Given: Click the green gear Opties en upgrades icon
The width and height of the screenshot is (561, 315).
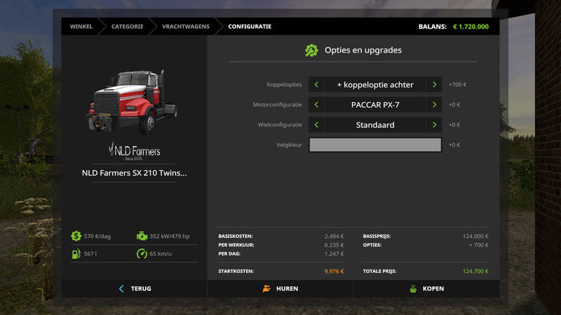Looking at the screenshot, I should (x=311, y=50).
